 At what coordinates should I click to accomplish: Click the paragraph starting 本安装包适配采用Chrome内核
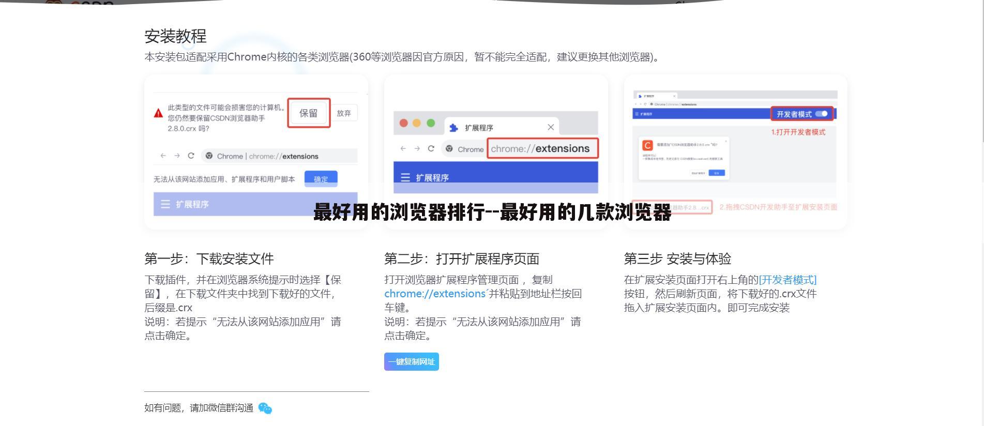click(402, 57)
